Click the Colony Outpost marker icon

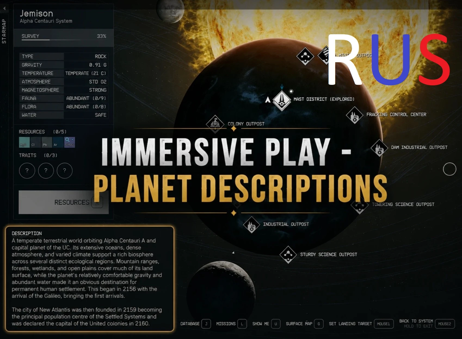pos(215,124)
